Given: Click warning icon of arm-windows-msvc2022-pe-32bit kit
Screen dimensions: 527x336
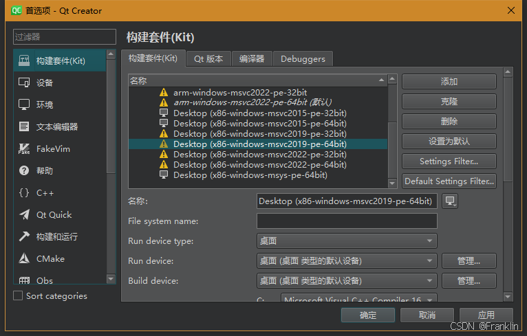Looking at the screenshot, I should 164,92.
